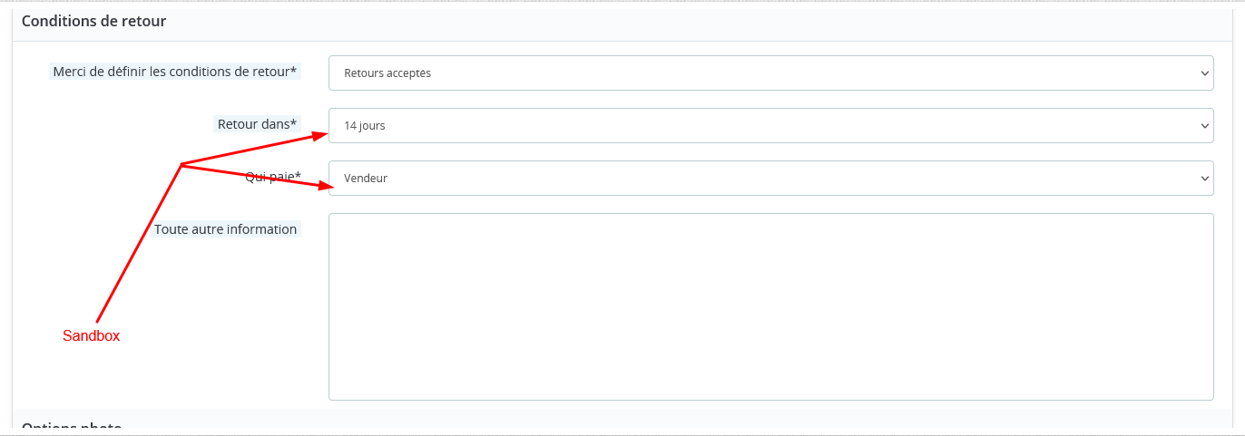Screen dimensions: 1245x436
Task: Click the 'Vendeur' selected value text
Action: [366, 179]
